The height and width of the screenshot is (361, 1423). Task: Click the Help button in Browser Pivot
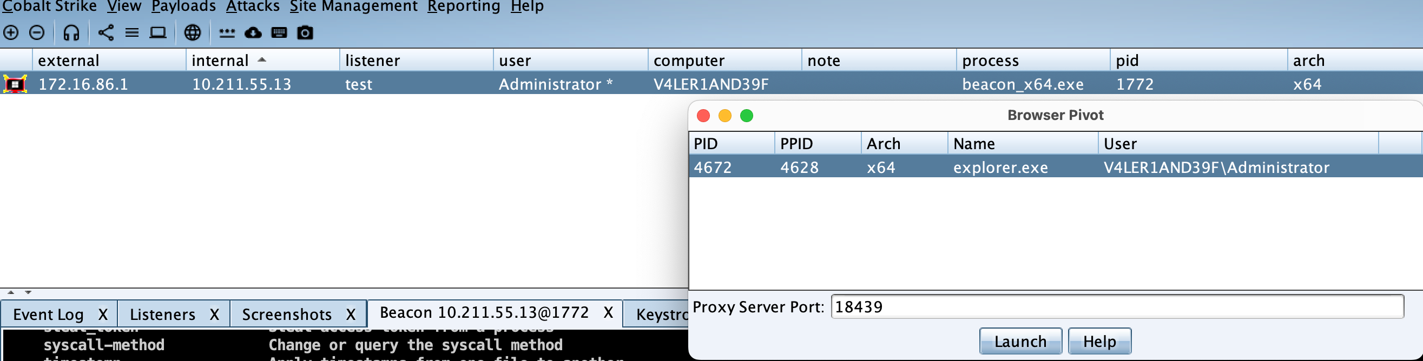tap(1099, 341)
